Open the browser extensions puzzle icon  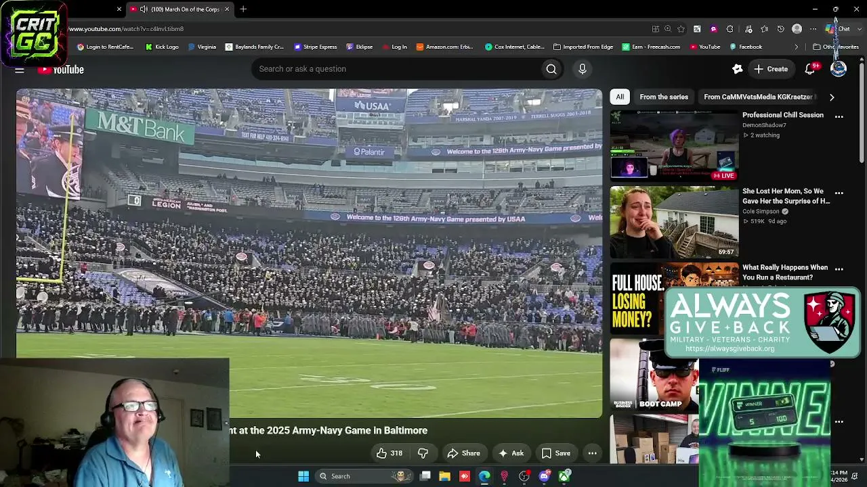[729, 29]
